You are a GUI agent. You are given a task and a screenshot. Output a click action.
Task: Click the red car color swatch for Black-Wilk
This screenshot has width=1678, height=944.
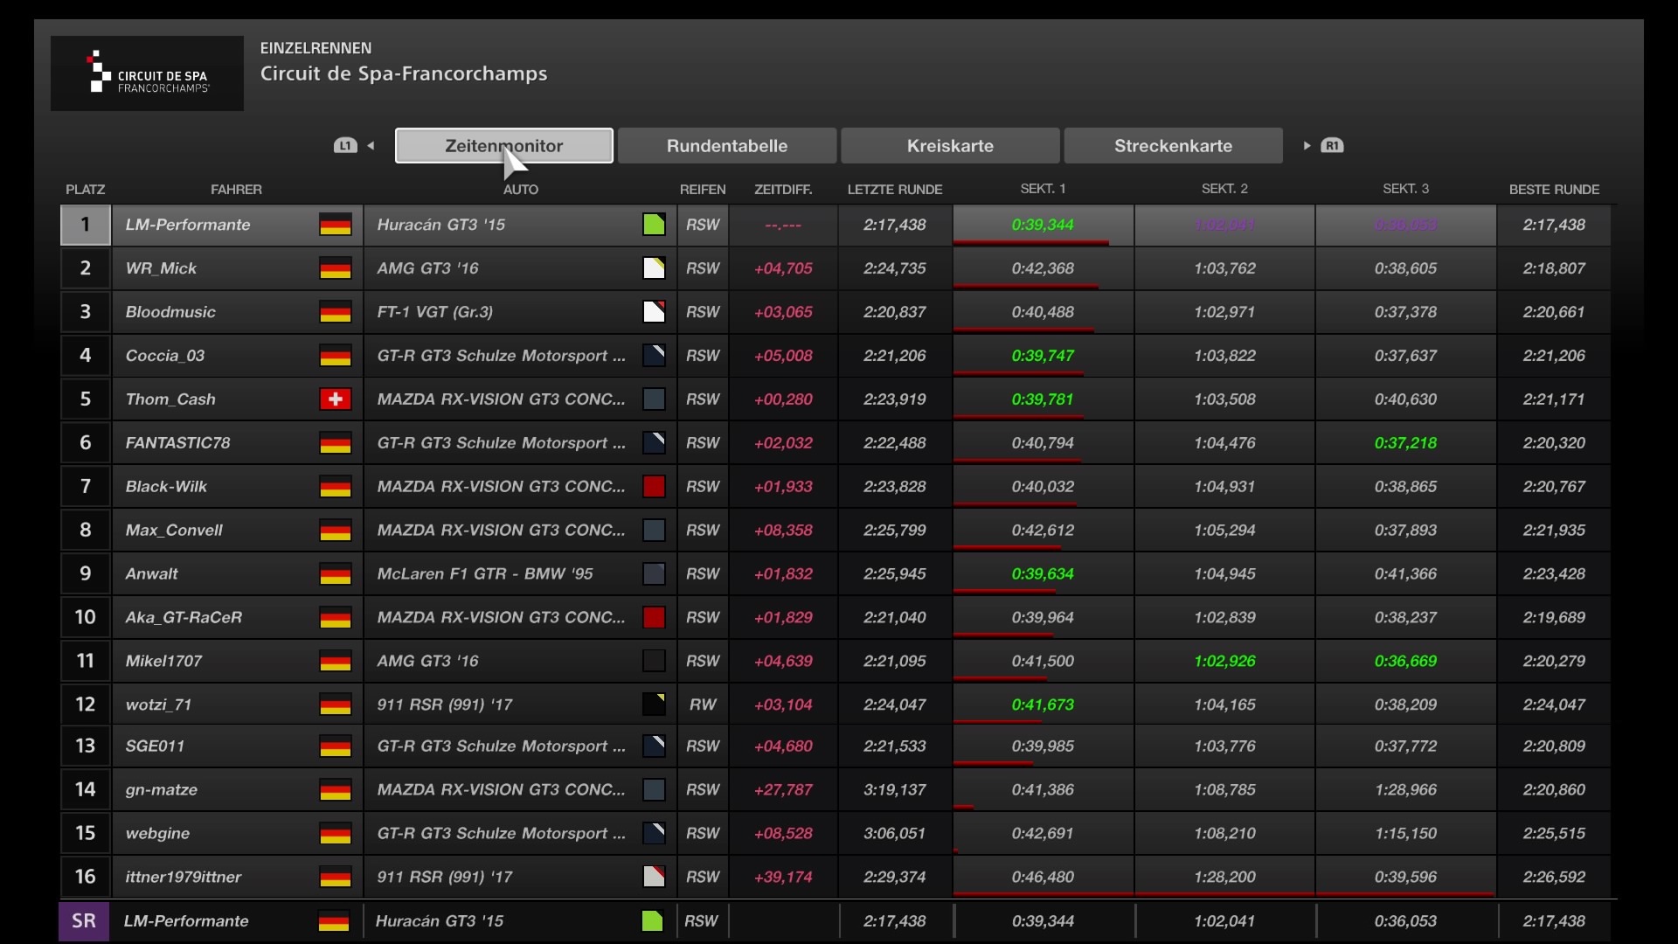coord(654,487)
